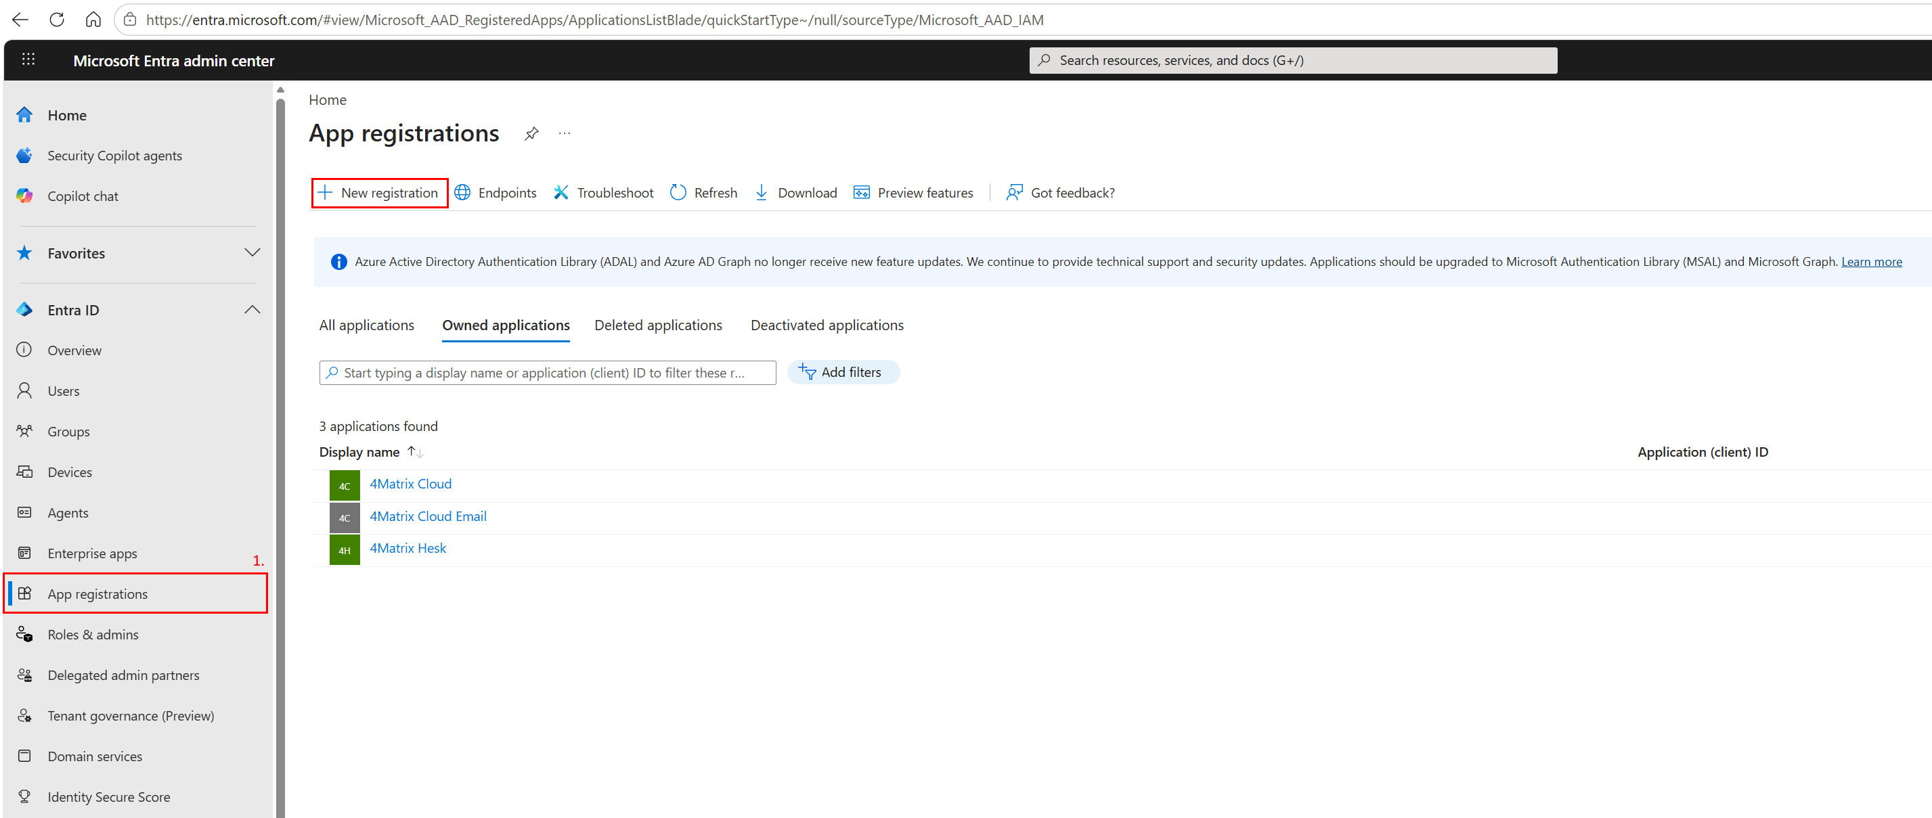This screenshot has width=1932, height=818.
Task: Open the 4Matrix Hesk application
Action: click(x=408, y=548)
